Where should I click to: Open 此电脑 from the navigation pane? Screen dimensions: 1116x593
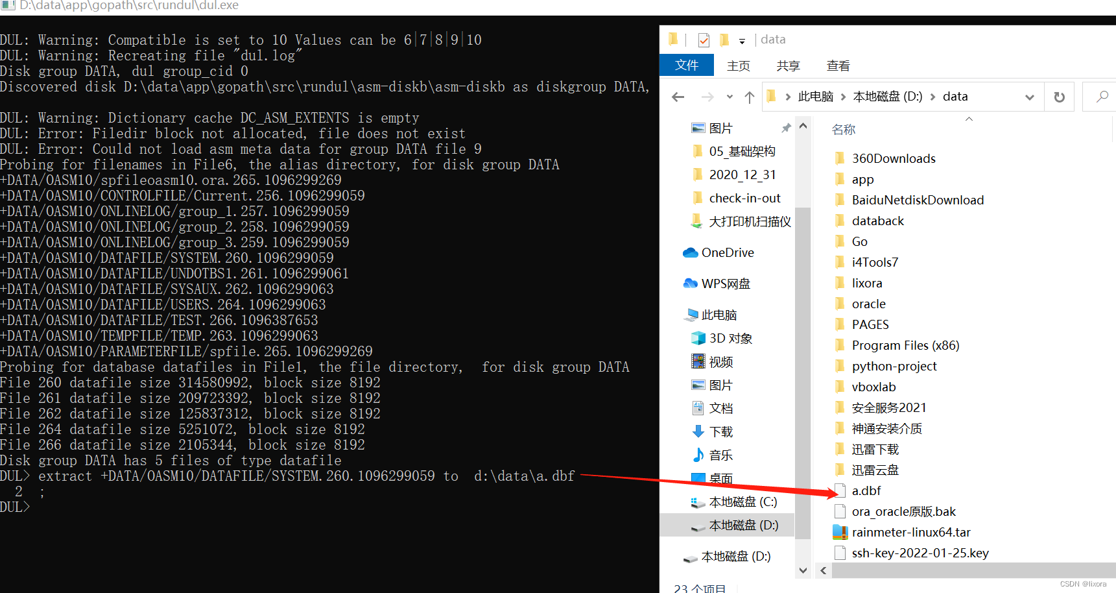point(718,314)
